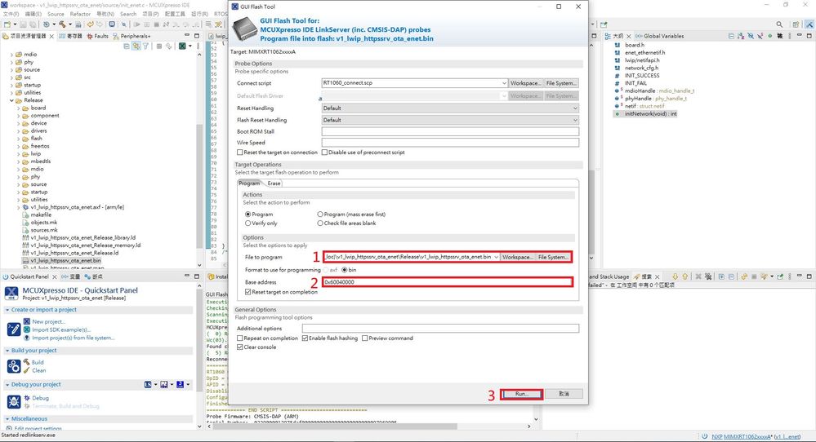
Task: Collapse Build your project section
Action: pos(7,351)
